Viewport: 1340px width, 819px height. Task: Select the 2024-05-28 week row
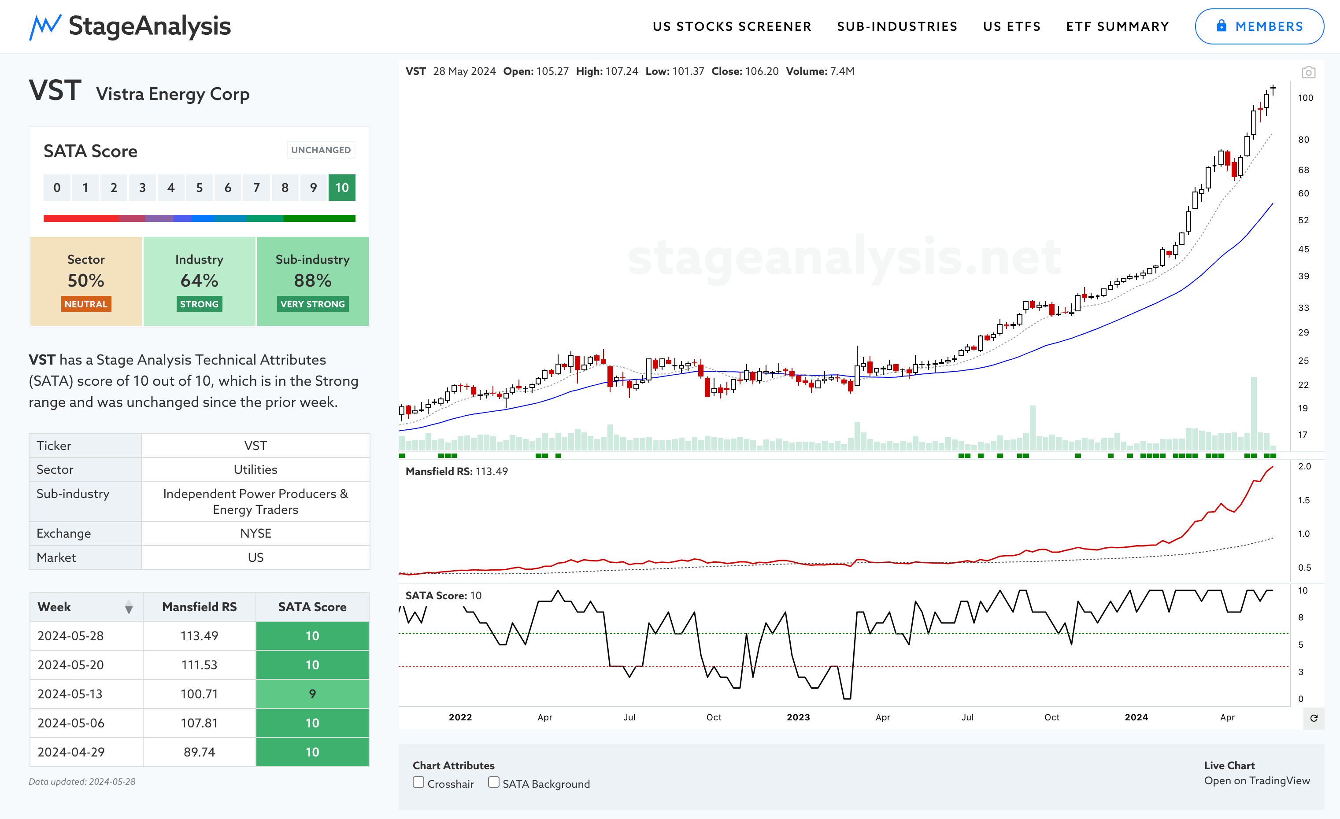[200, 636]
